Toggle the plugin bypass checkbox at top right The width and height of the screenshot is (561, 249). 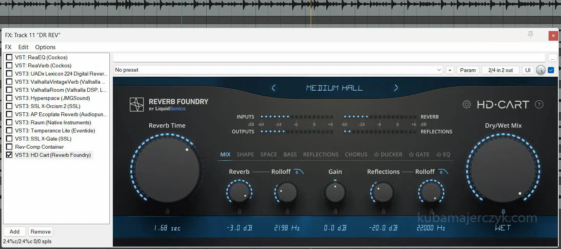pyautogui.click(x=551, y=70)
